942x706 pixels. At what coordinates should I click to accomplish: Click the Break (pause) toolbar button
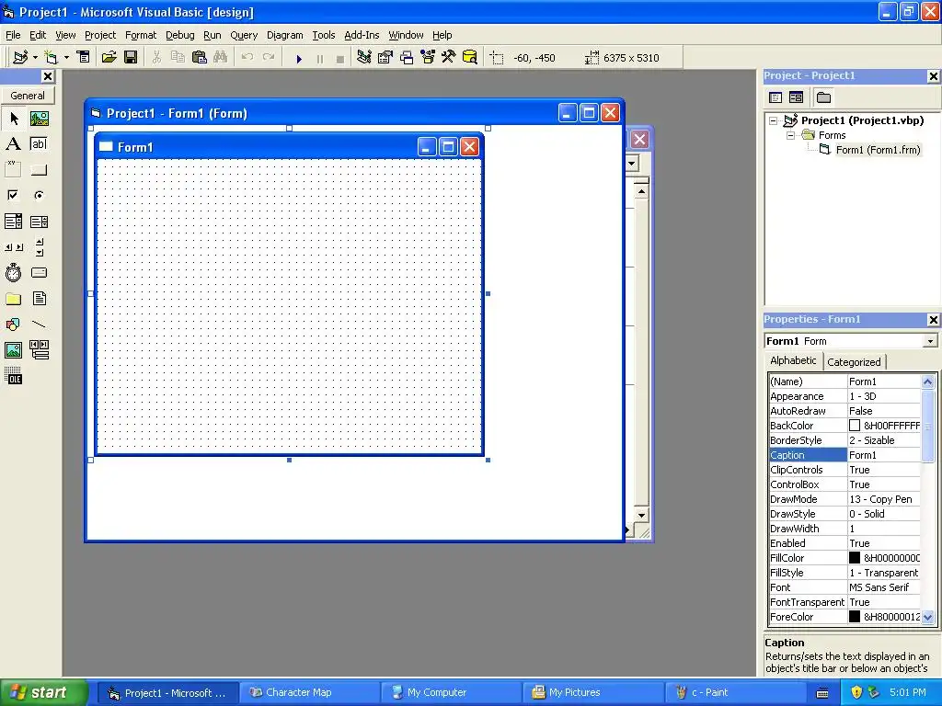coord(319,58)
